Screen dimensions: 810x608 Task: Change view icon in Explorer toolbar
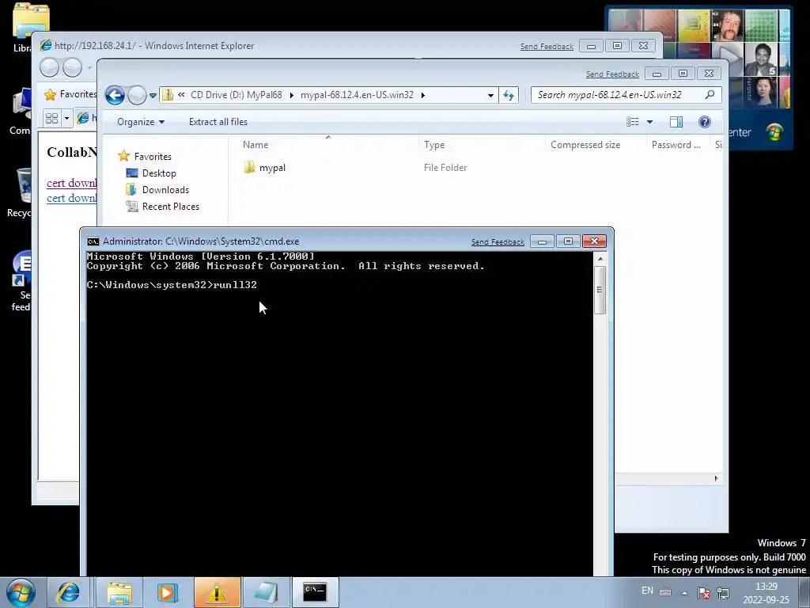tap(632, 122)
